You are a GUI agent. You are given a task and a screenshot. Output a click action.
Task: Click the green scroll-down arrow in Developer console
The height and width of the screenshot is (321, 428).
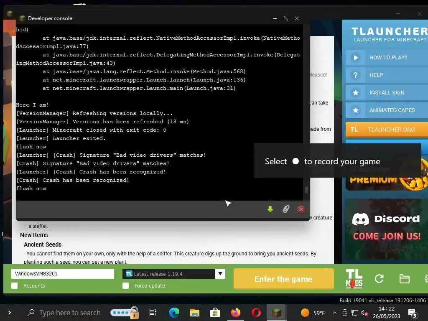click(270, 209)
